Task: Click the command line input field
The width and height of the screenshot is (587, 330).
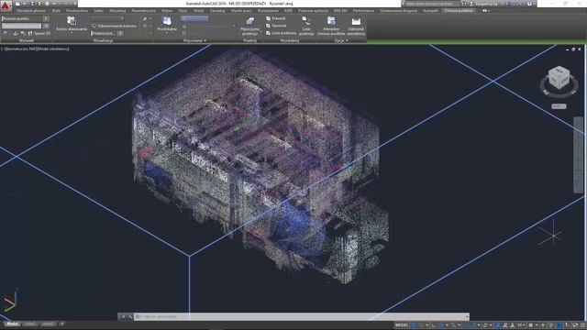Action: [x=302, y=317]
